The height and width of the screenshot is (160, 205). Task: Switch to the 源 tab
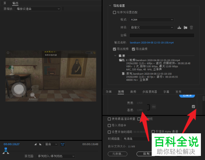point(5,3)
